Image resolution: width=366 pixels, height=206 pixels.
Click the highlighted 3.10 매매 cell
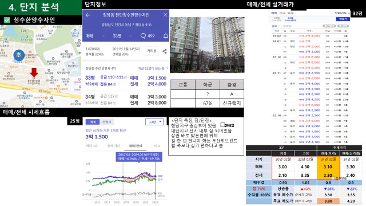(328, 167)
